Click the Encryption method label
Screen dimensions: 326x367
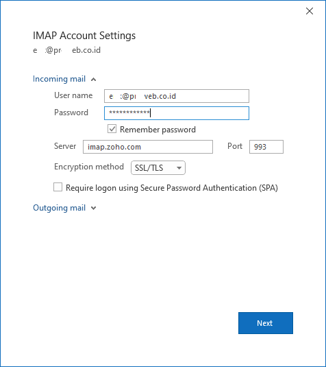(89, 167)
